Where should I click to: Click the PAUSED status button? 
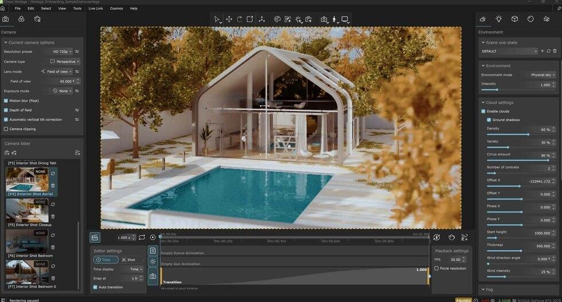(x=463, y=300)
